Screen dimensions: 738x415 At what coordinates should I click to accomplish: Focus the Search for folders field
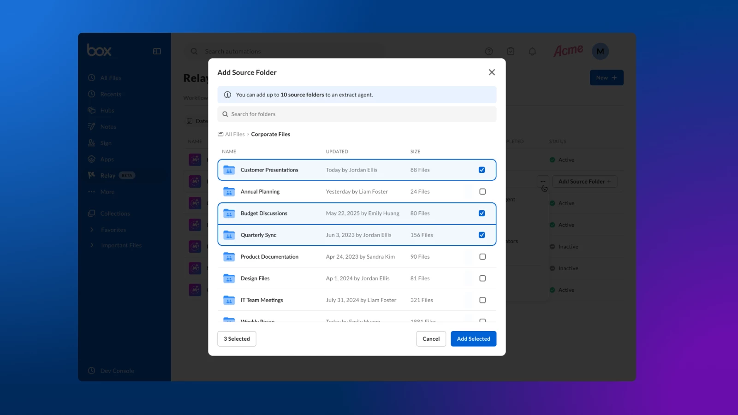click(x=357, y=114)
